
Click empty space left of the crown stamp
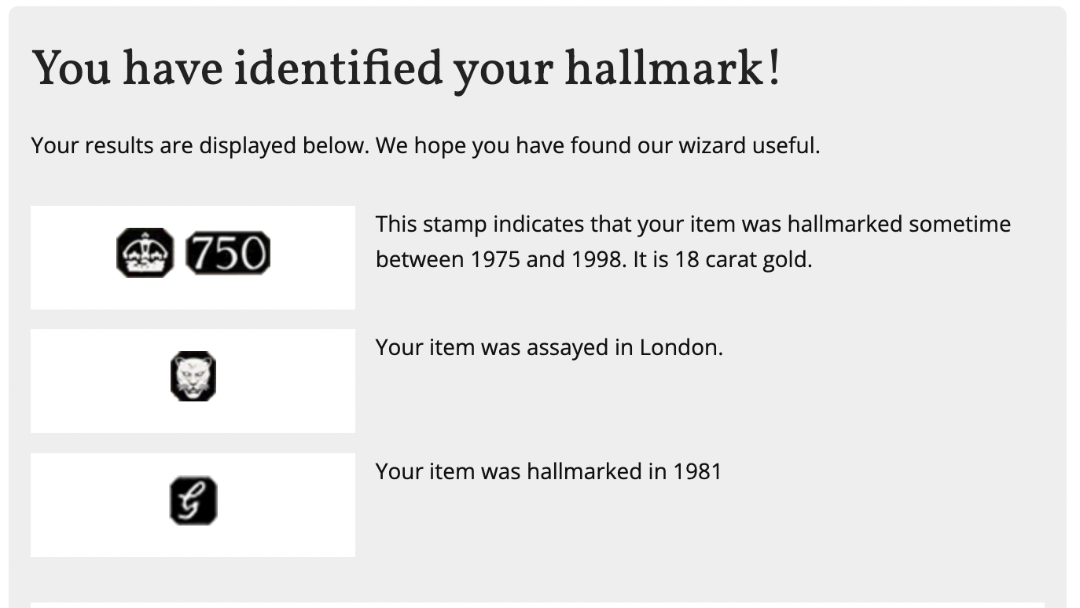click(x=72, y=258)
